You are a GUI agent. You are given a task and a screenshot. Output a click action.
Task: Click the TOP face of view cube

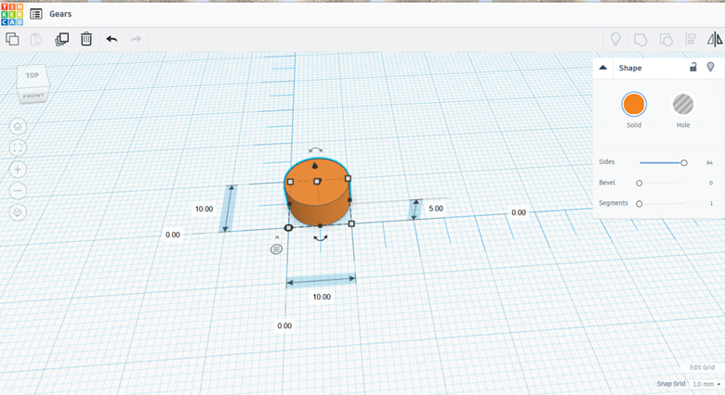(33, 75)
